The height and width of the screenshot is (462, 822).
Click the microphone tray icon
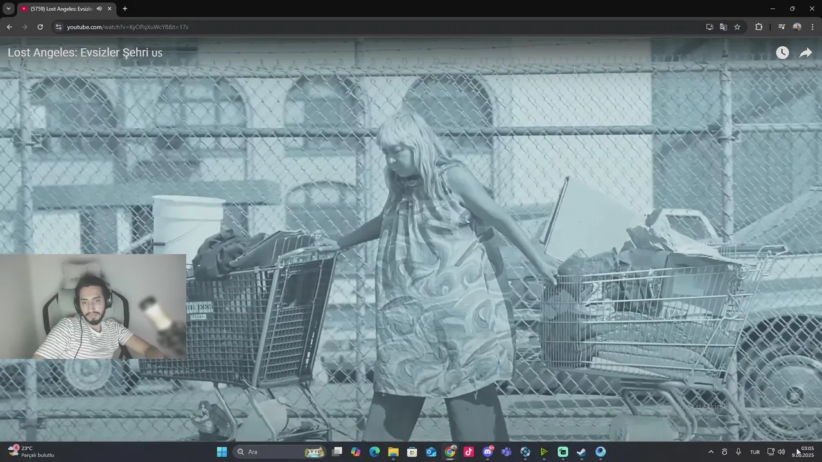tap(739, 452)
